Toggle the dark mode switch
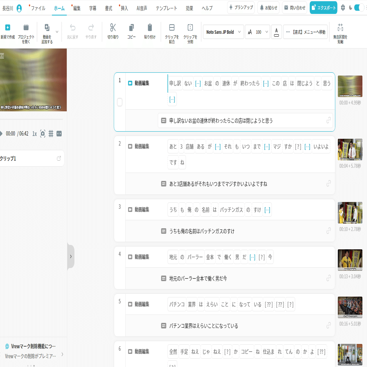The height and width of the screenshot is (367, 367). tap(359, 8)
